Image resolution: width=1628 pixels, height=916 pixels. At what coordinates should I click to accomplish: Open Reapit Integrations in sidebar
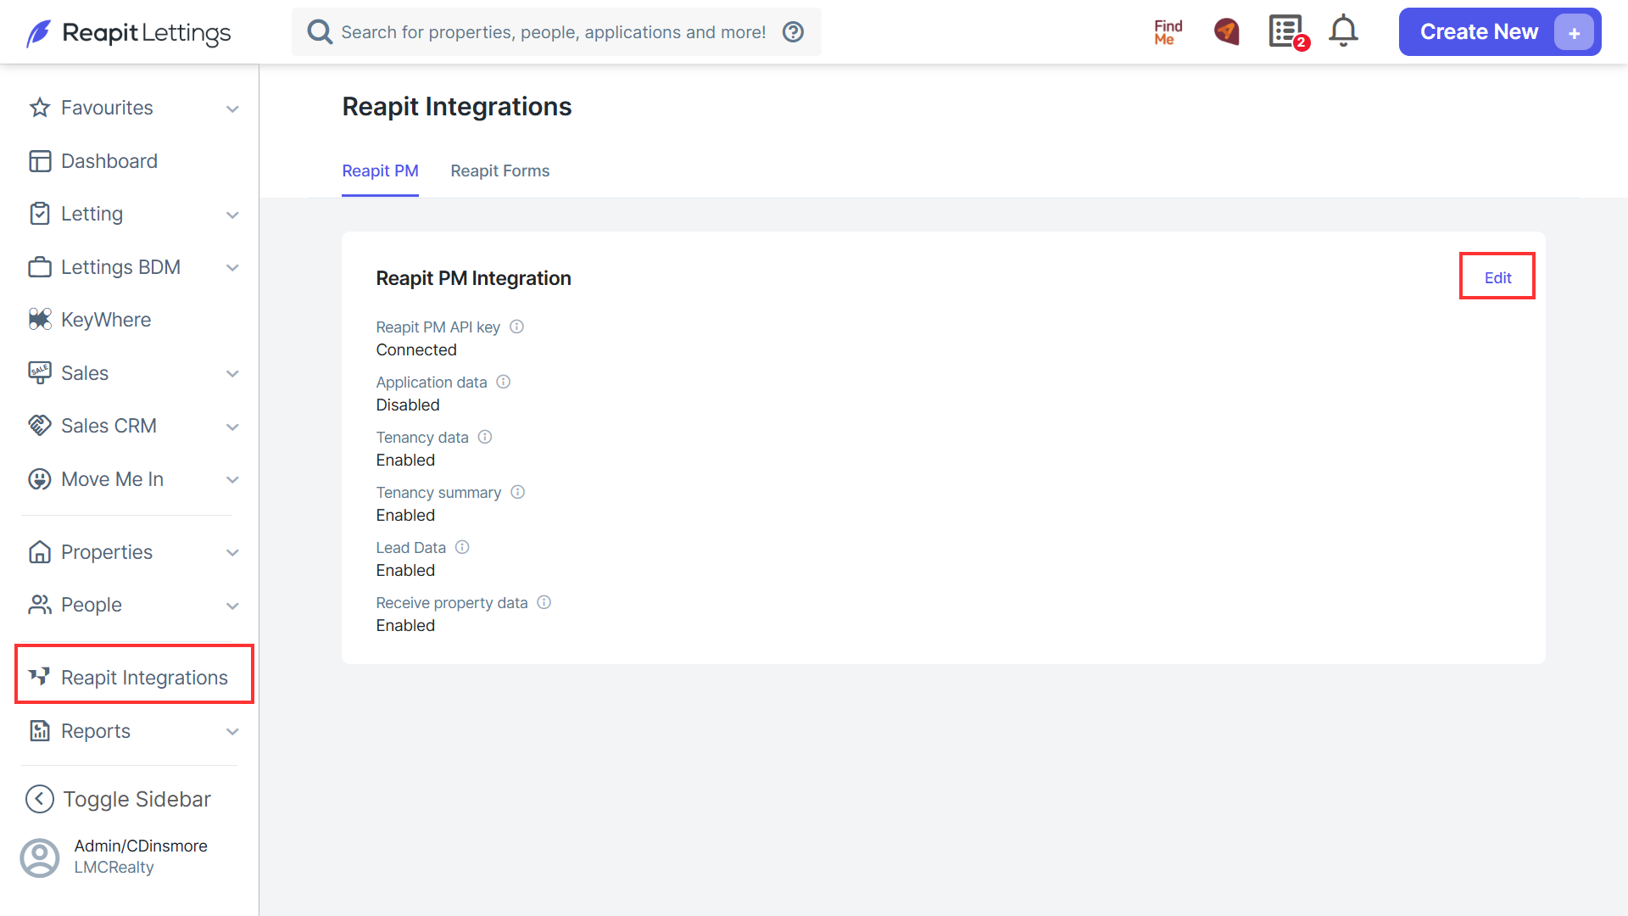134,677
